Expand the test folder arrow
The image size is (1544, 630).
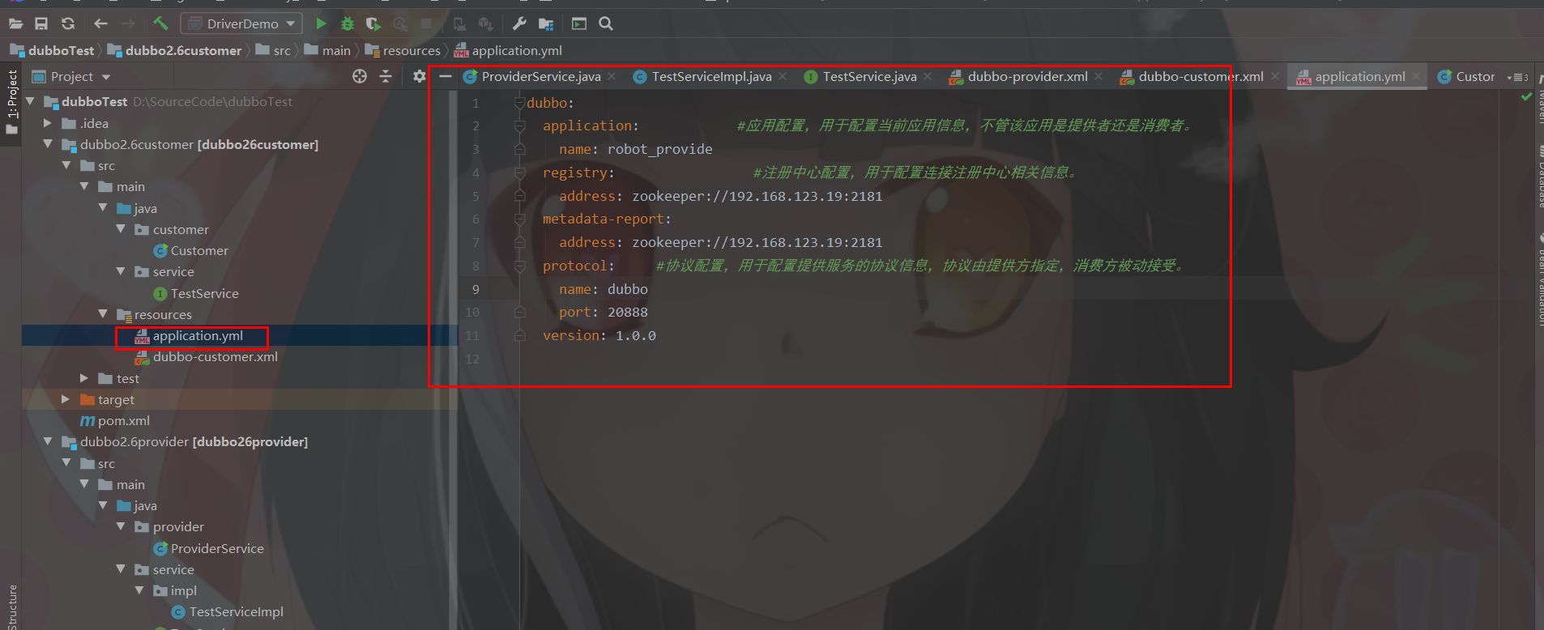point(84,378)
